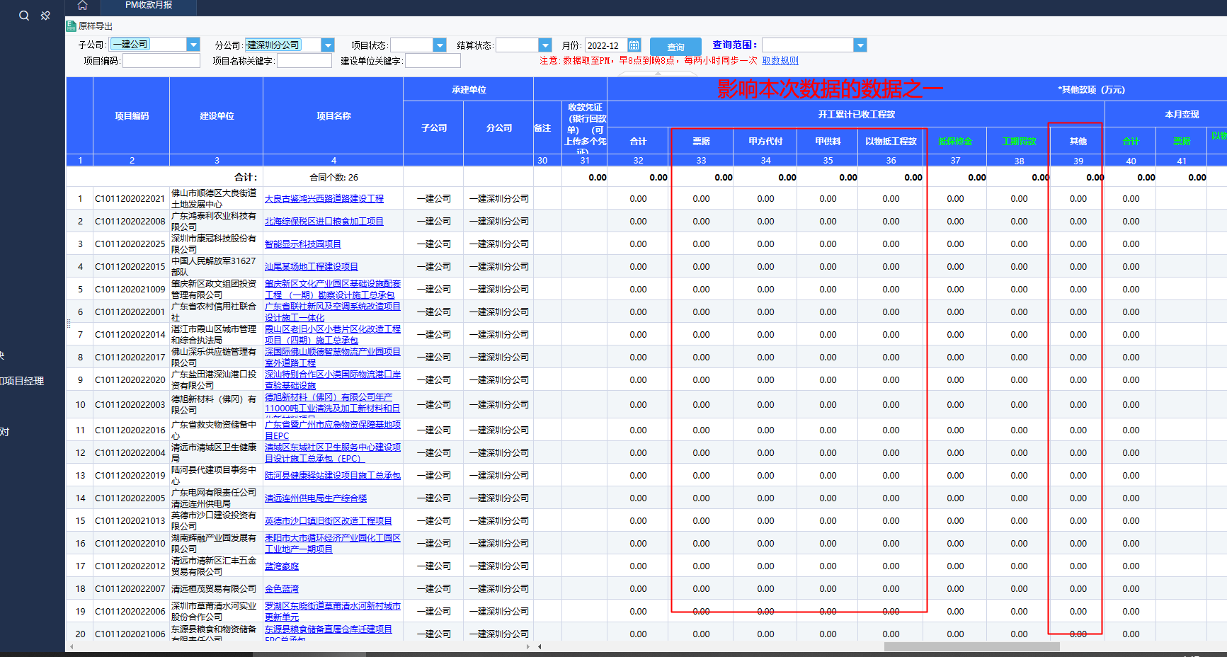Click the pin icon in sidebar
The width and height of the screenshot is (1227, 657).
[45, 16]
